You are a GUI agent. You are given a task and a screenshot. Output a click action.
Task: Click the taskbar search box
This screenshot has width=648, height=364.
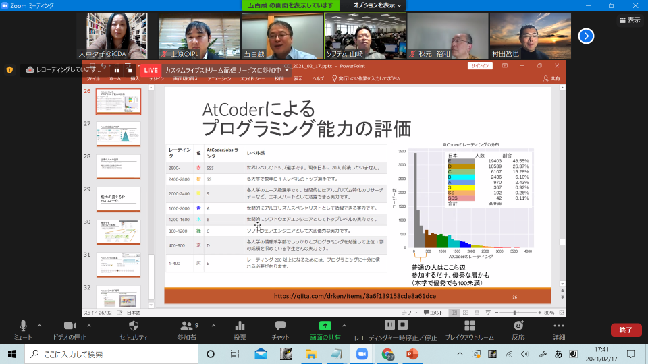111,354
